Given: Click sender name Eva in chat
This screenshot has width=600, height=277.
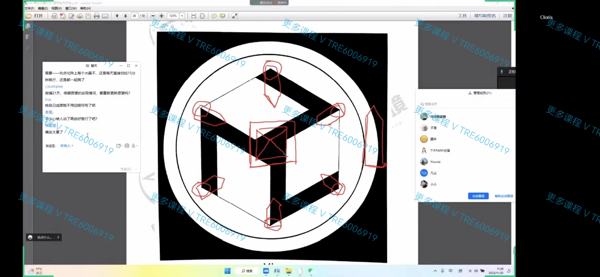Looking at the screenshot, I should coord(48,100).
